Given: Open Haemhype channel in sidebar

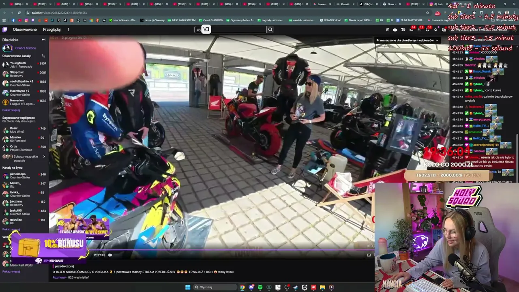Looking at the screenshot, I should [x=24, y=92].
